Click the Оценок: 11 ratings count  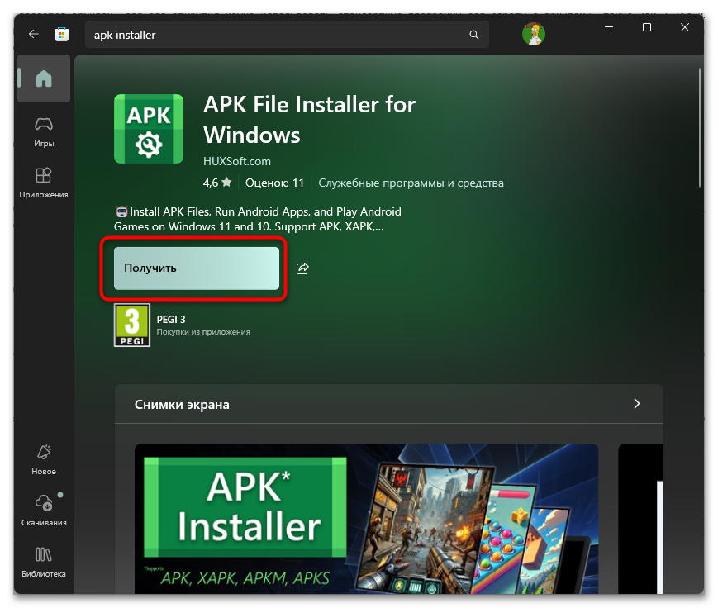click(x=274, y=183)
